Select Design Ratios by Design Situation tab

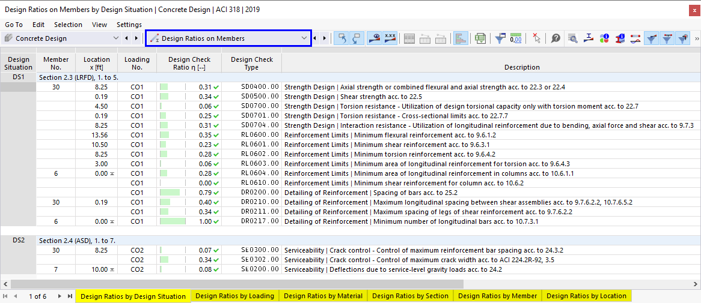coord(133,296)
